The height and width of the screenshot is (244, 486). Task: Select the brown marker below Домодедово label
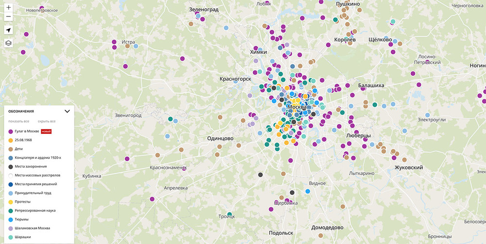tap(320, 236)
